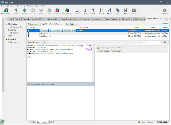
Task: Click the Commit toolbar icon
Action: click(x=16, y=11)
